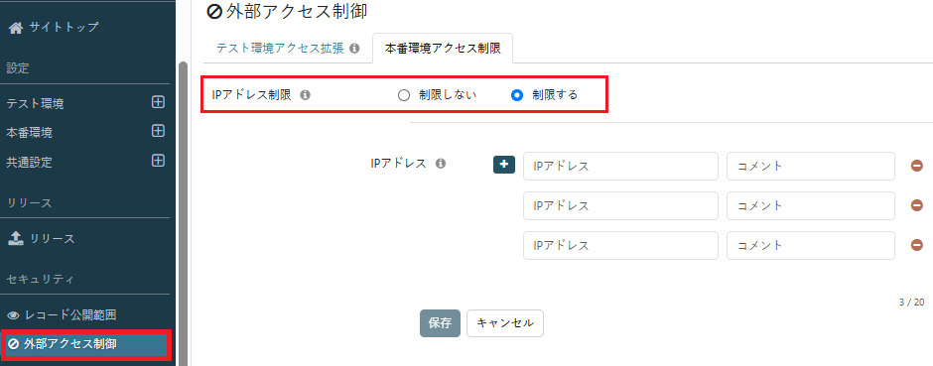
Task: Switch to テスト環境アクセス拡張 tab
Action: point(288,49)
